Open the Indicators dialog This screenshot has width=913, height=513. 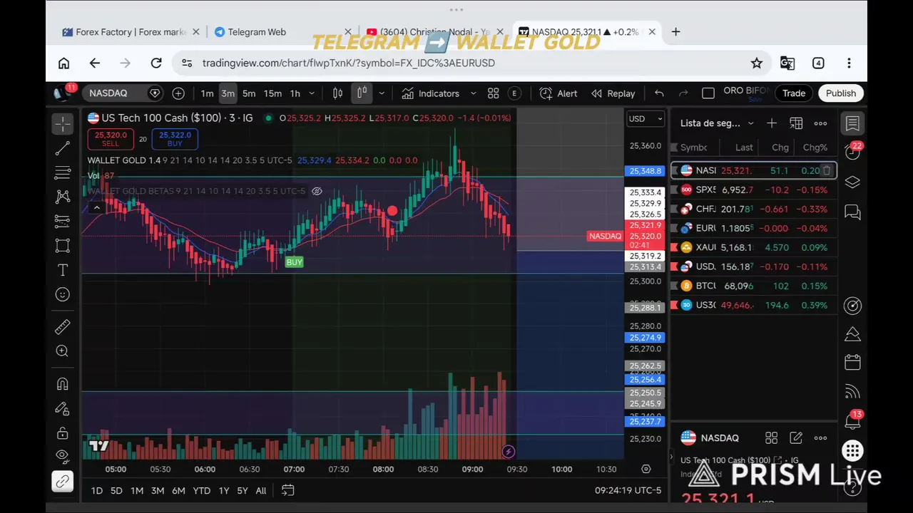pos(430,93)
